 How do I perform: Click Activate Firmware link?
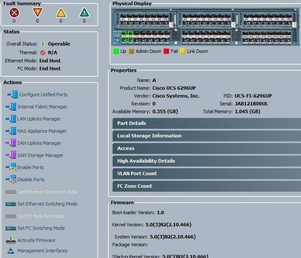click(x=36, y=240)
